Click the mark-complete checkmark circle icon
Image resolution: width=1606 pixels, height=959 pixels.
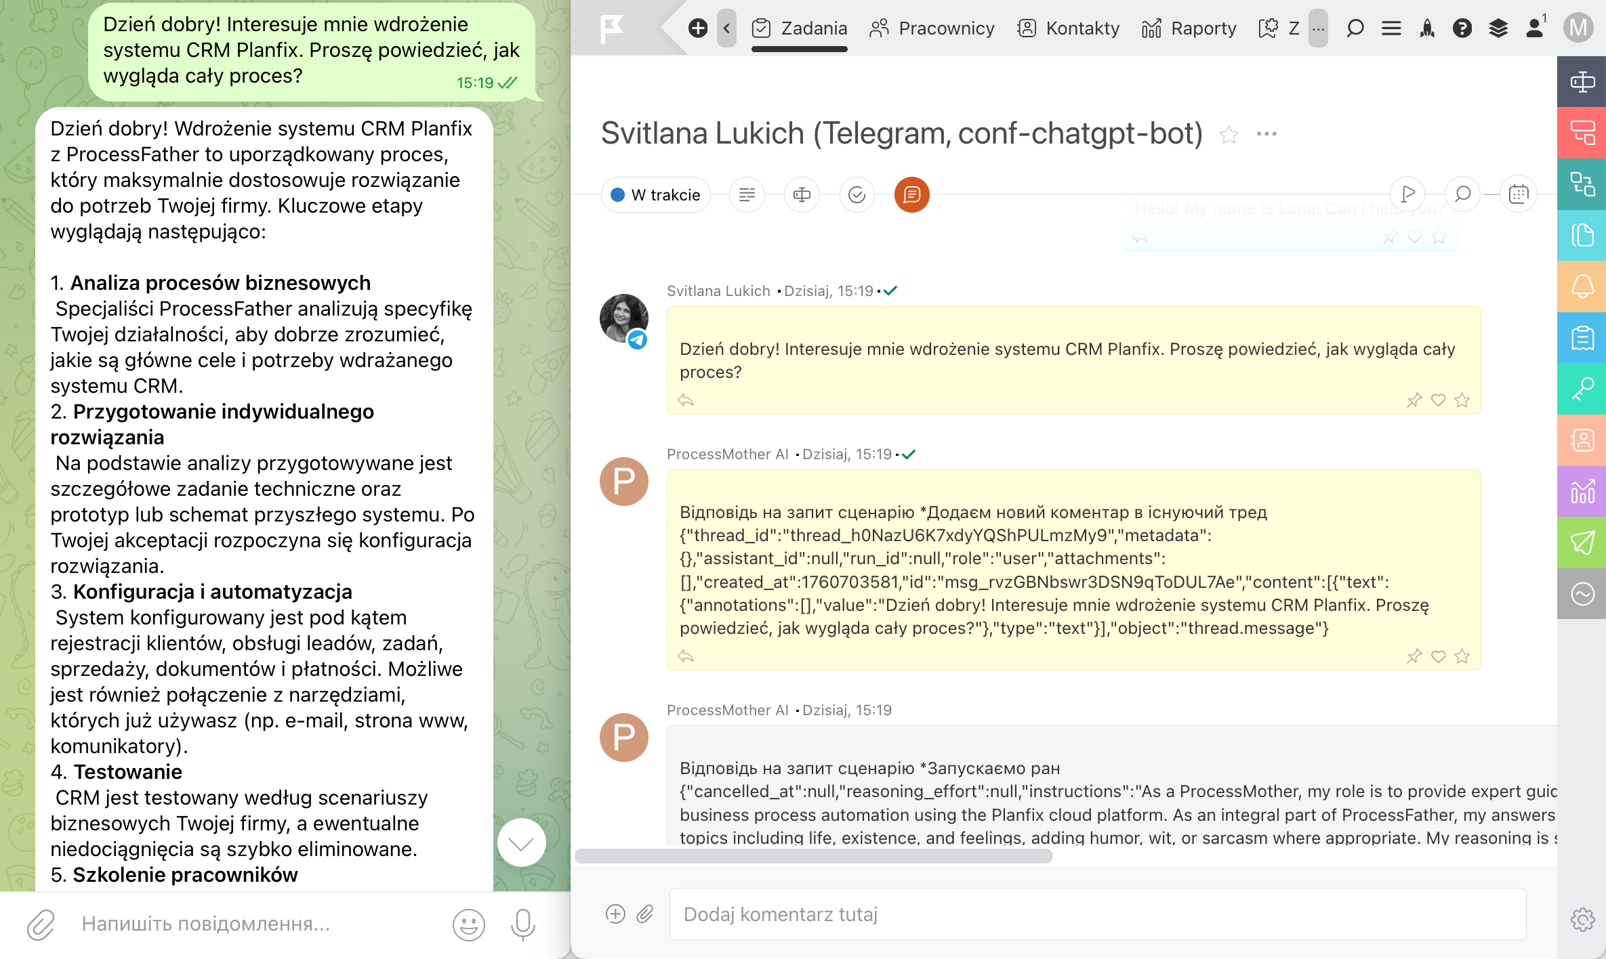point(857,195)
